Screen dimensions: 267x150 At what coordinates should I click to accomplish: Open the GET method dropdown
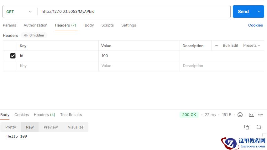(19, 12)
